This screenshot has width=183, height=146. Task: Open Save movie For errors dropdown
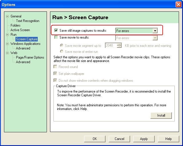click(155, 38)
